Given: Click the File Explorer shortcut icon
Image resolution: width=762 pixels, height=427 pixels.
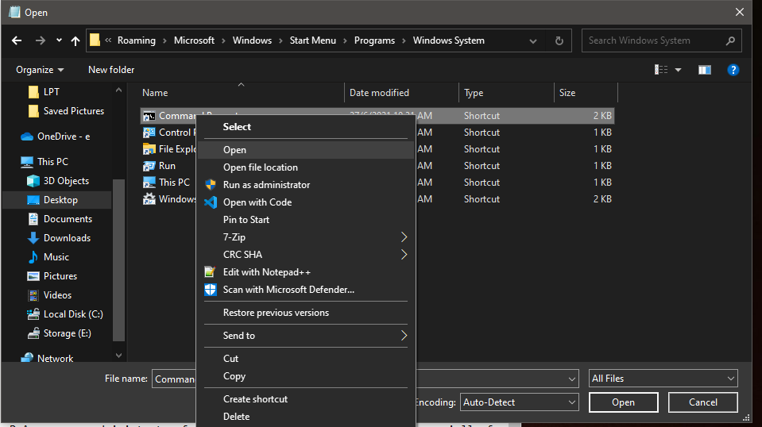Looking at the screenshot, I should tap(149, 149).
